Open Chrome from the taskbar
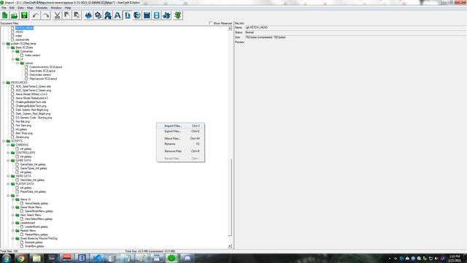 click(x=20, y=258)
